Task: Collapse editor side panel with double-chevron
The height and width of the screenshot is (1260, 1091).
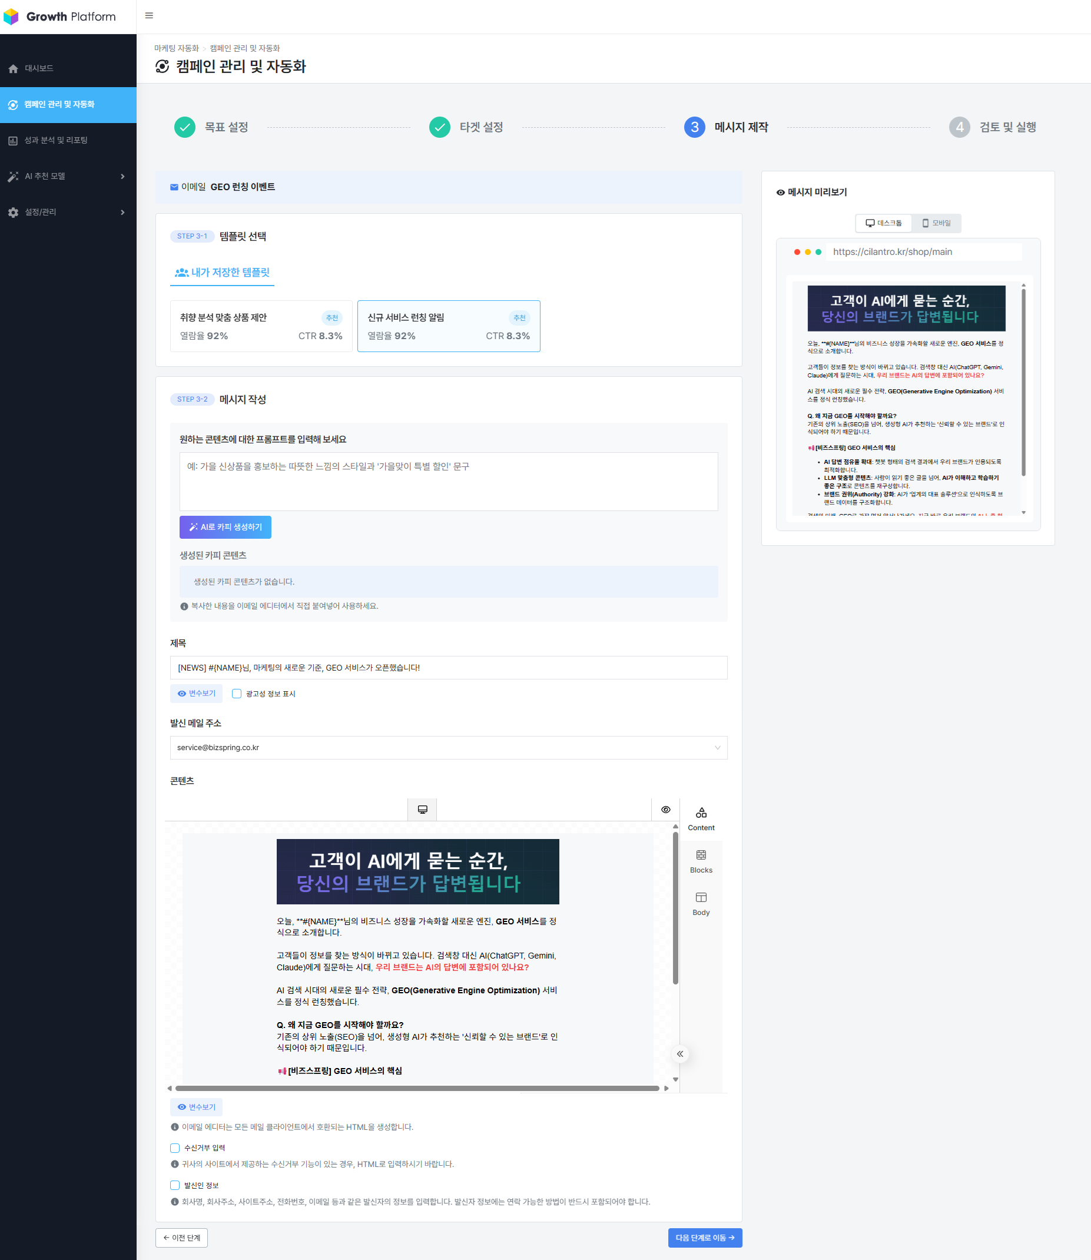Action: [x=680, y=1054]
